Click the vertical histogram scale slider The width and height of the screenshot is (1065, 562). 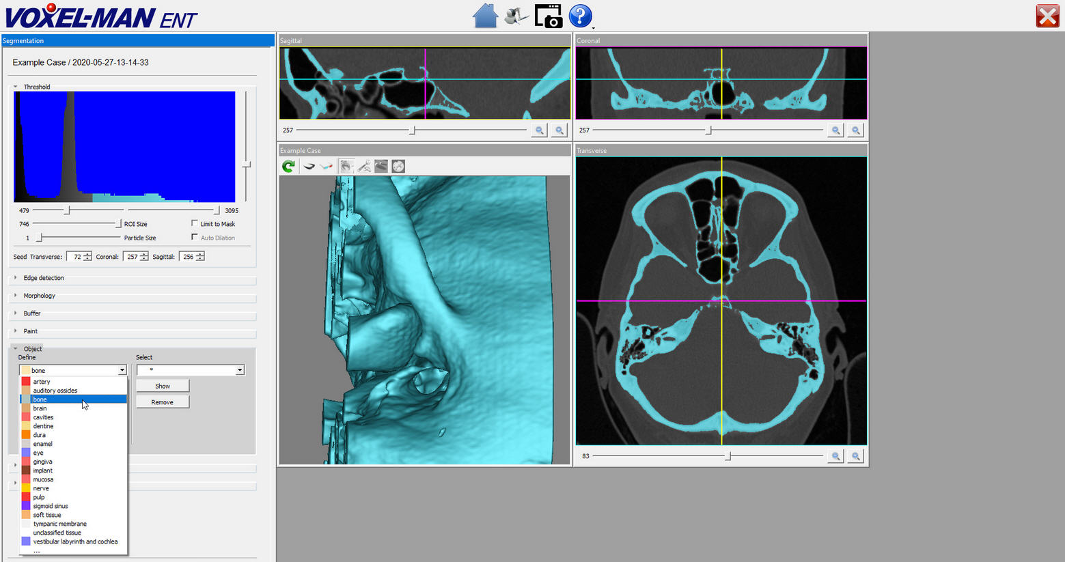pyautogui.click(x=246, y=165)
